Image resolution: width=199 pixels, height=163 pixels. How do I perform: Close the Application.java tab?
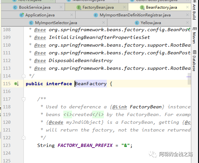click(72, 15)
